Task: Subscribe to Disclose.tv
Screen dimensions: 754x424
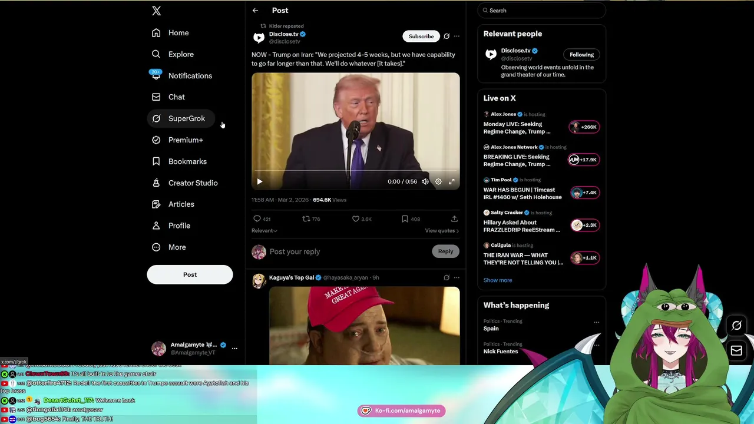Action: [421, 37]
